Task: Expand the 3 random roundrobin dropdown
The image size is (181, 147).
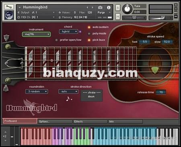Action: click(37, 91)
